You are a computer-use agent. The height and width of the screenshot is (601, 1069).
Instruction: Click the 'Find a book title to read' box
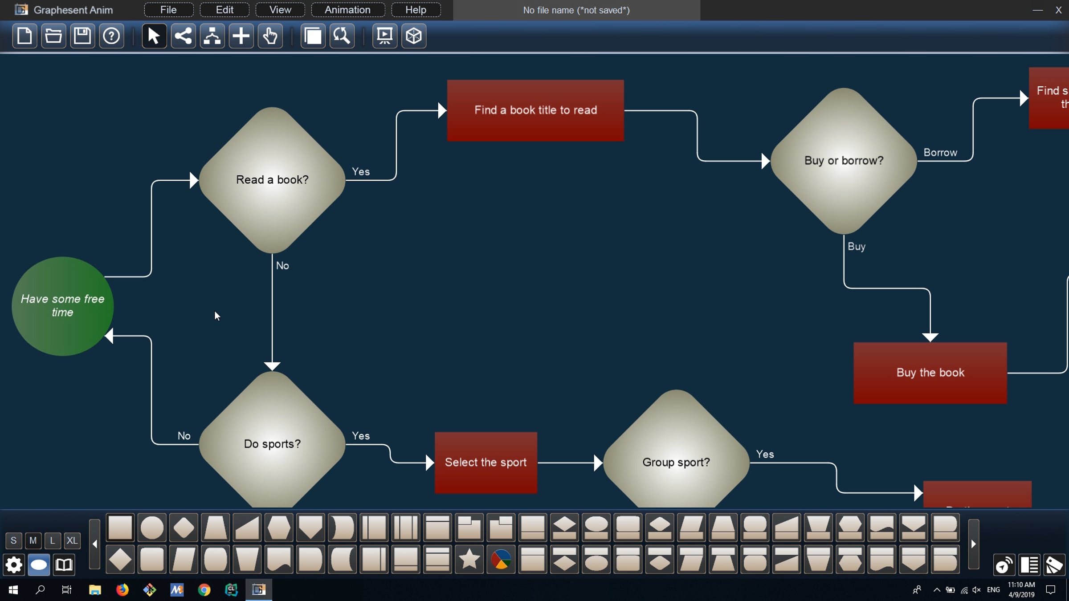[x=535, y=110]
